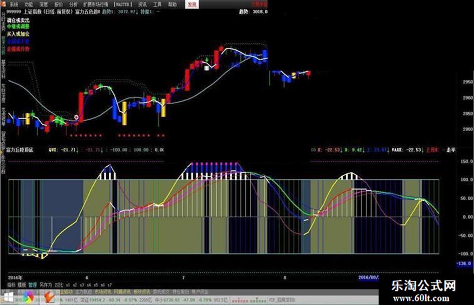Open the 报价 menu

tap(58, 4)
